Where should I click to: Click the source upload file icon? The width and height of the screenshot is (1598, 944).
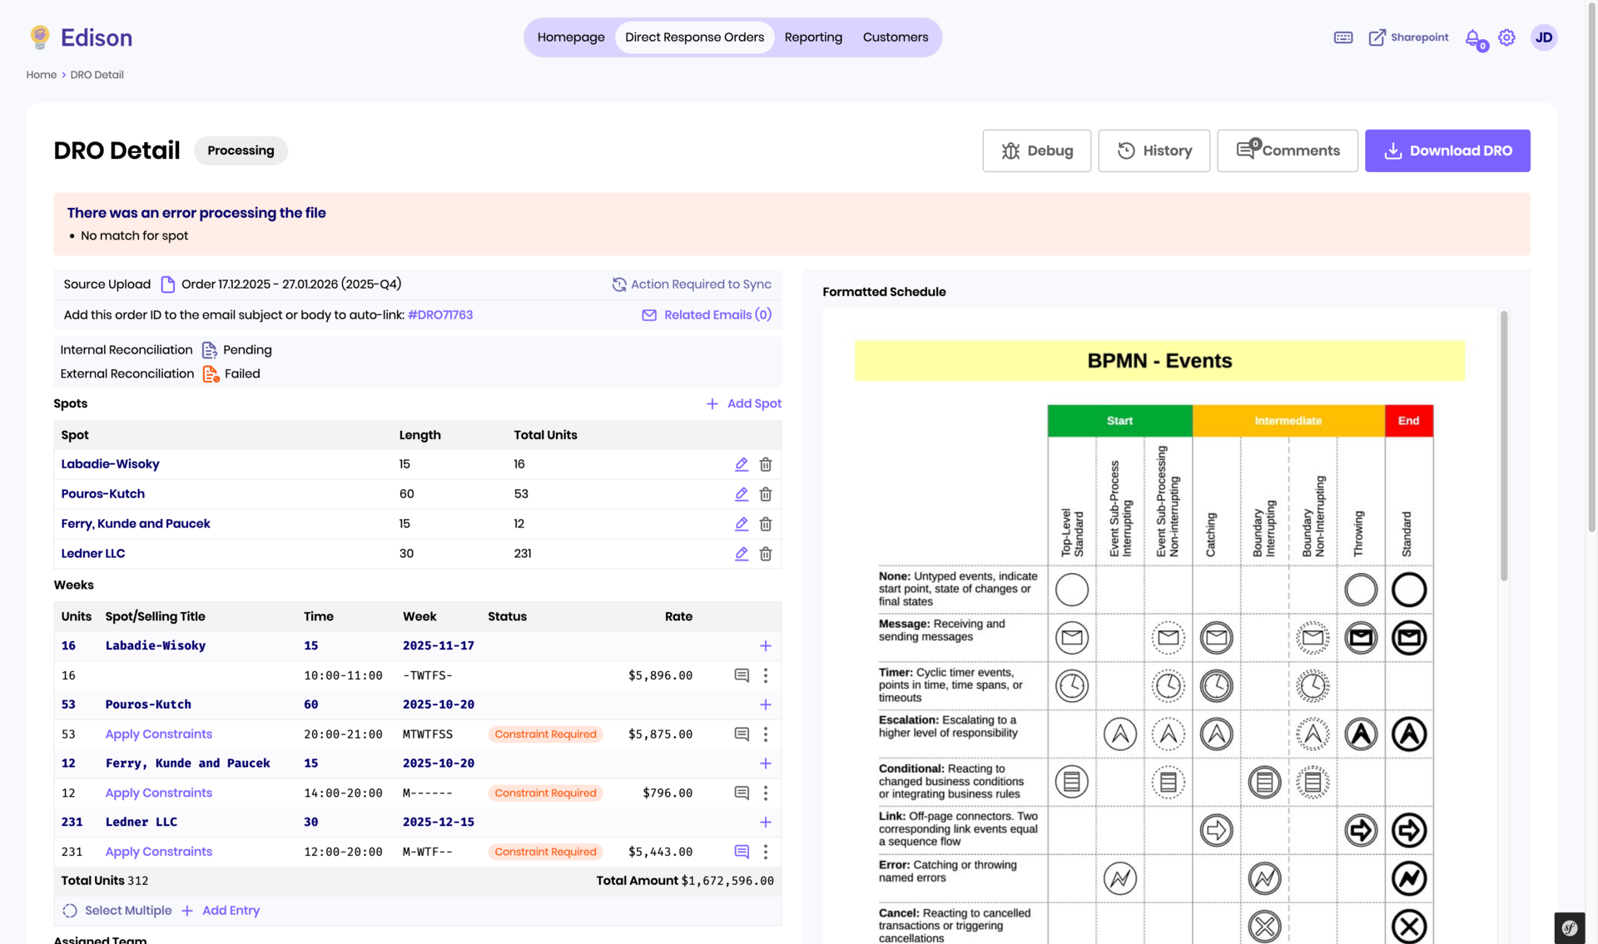pos(167,284)
